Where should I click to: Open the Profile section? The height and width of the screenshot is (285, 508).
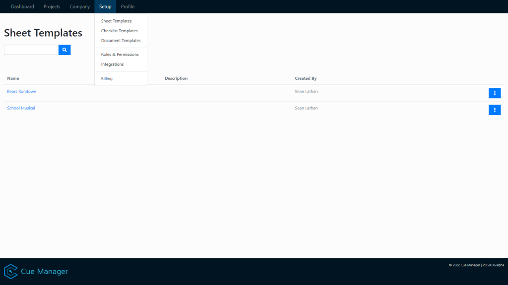(x=127, y=6)
